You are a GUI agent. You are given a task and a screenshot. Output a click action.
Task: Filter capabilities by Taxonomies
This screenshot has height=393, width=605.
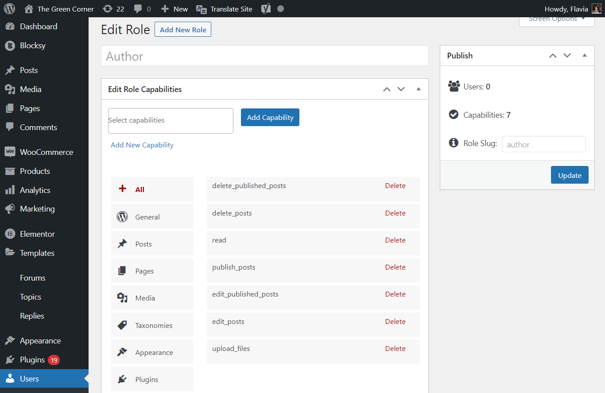(153, 325)
